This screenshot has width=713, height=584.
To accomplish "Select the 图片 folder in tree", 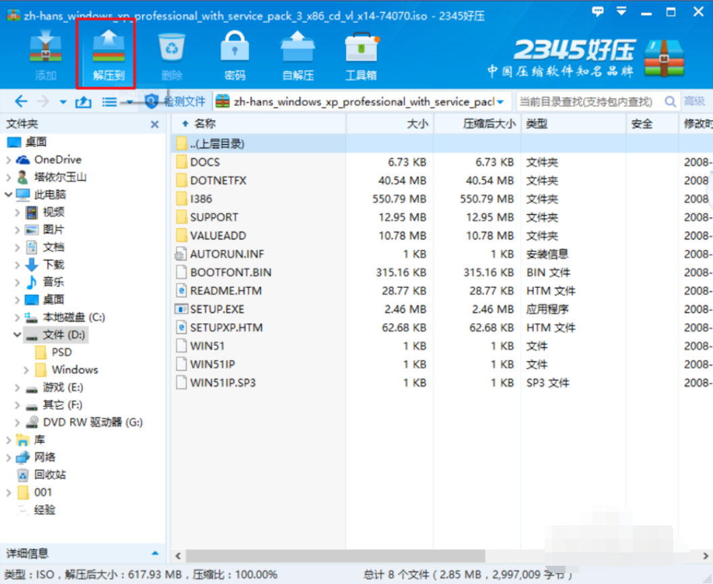I will click(53, 230).
